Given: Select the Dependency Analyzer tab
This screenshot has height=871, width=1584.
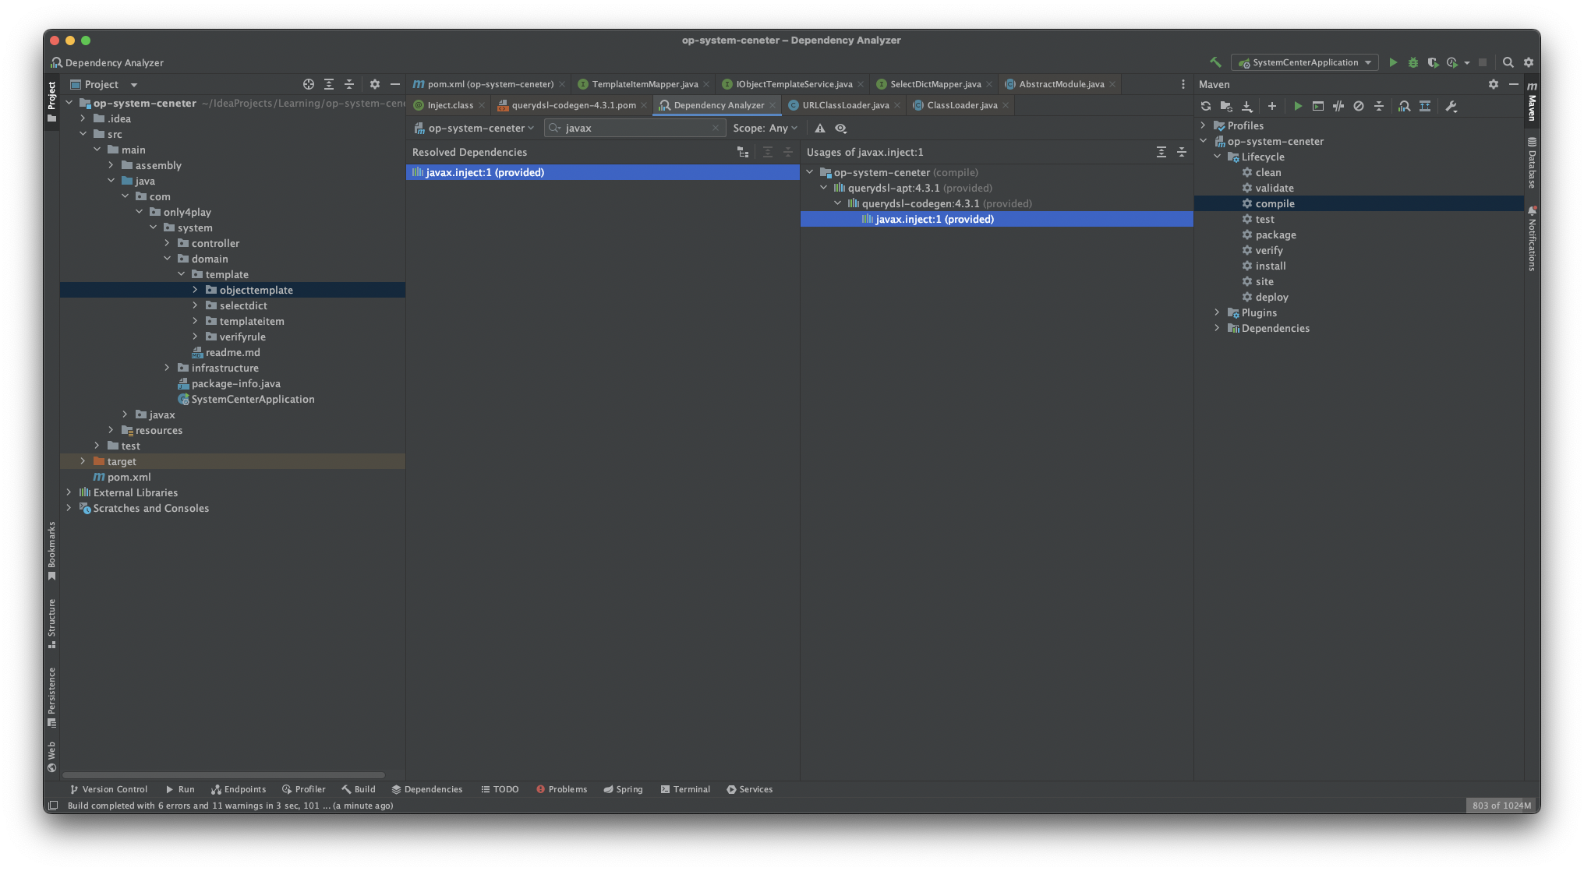Looking at the screenshot, I should [714, 104].
